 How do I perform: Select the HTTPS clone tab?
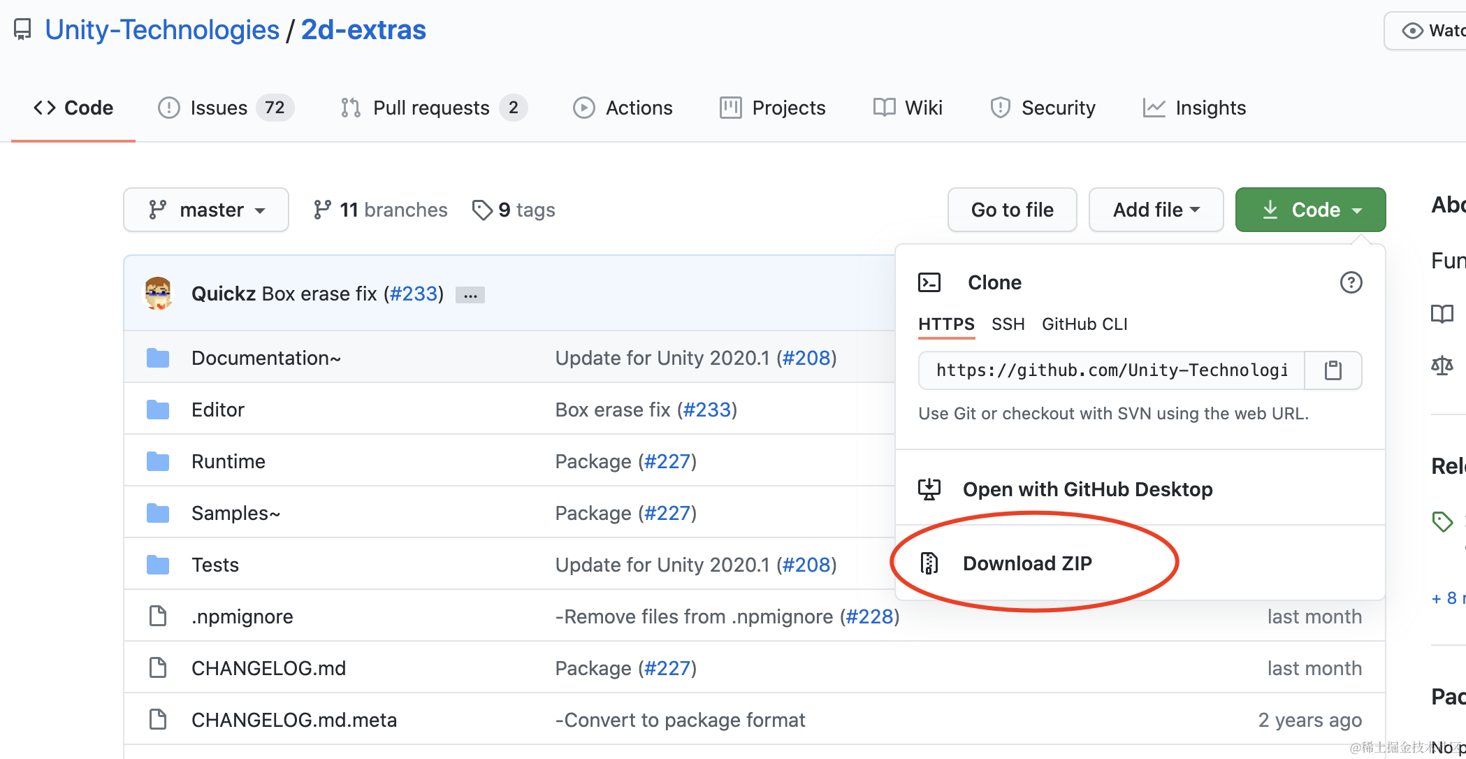946,324
